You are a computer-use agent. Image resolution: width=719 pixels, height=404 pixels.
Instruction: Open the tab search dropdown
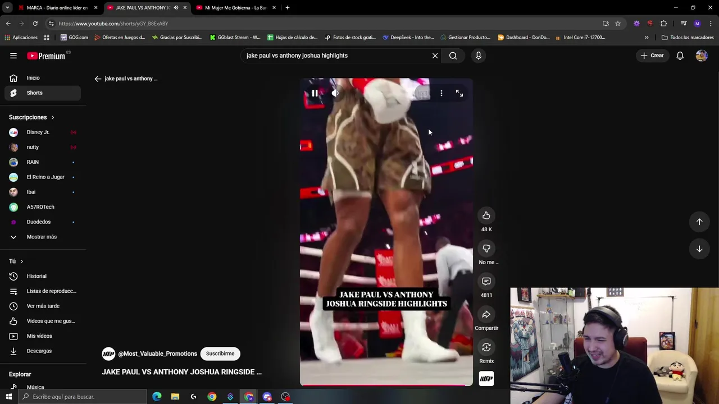(x=7, y=8)
